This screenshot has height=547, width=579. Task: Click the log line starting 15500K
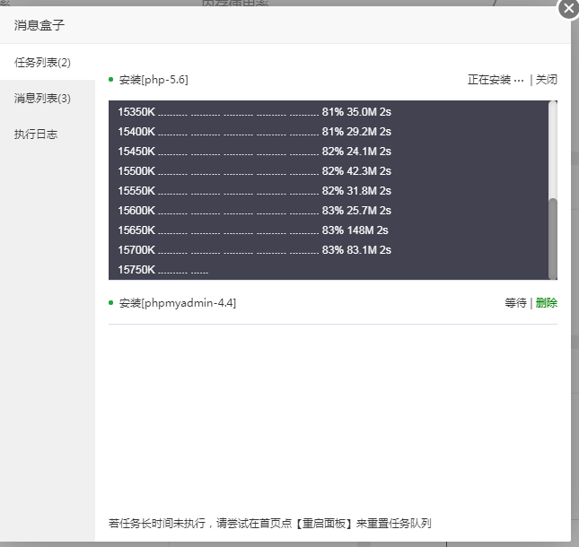(x=254, y=171)
